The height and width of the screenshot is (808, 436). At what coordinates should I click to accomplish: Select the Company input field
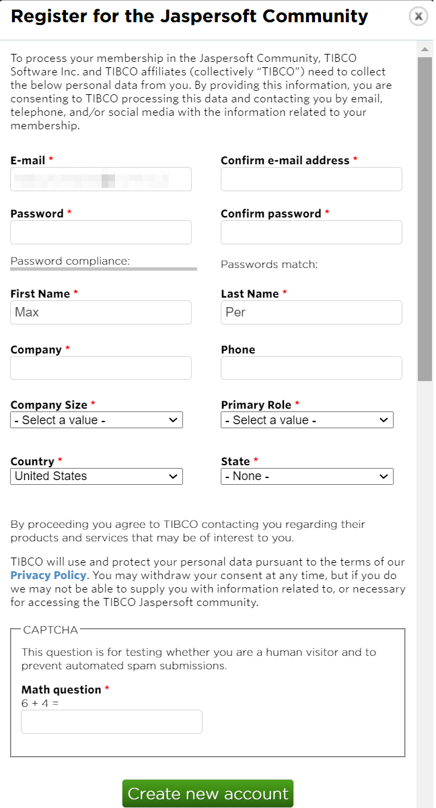tap(101, 368)
